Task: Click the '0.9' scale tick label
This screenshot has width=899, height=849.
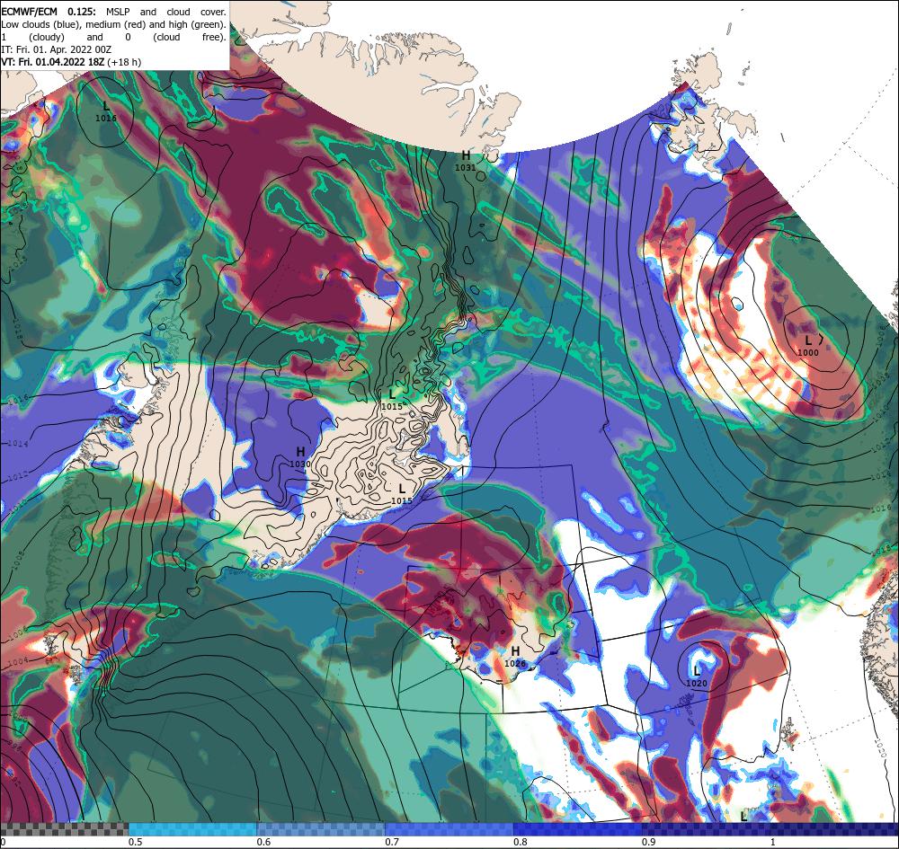Action: (x=649, y=842)
